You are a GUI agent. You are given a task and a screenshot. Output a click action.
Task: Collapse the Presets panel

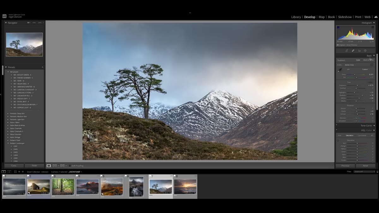(x=6, y=67)
